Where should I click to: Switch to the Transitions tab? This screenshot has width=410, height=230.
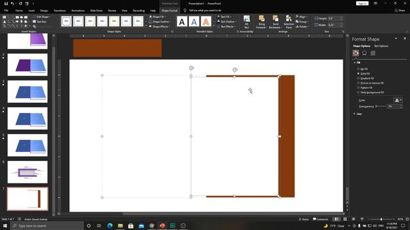[x=60, y=10]
